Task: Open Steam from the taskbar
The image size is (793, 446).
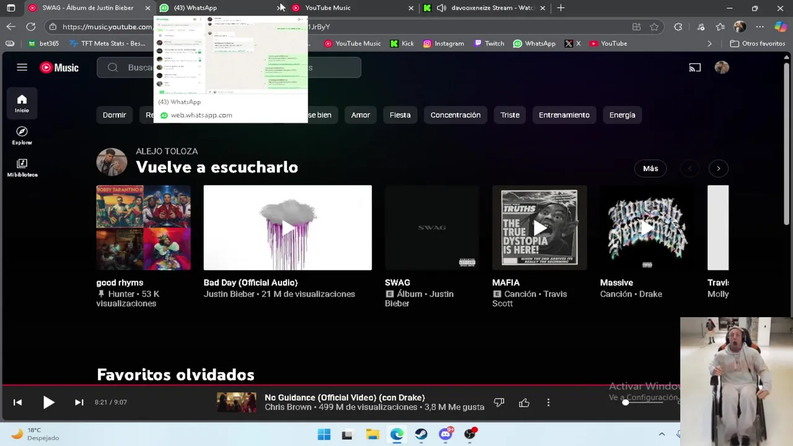Action: coord(421,434)
